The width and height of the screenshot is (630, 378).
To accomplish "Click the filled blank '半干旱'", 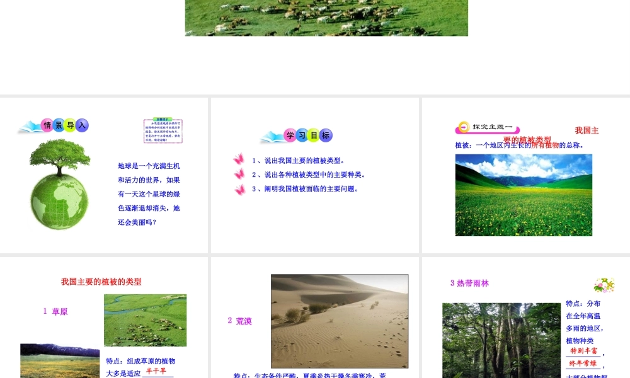I will [156, 371].
